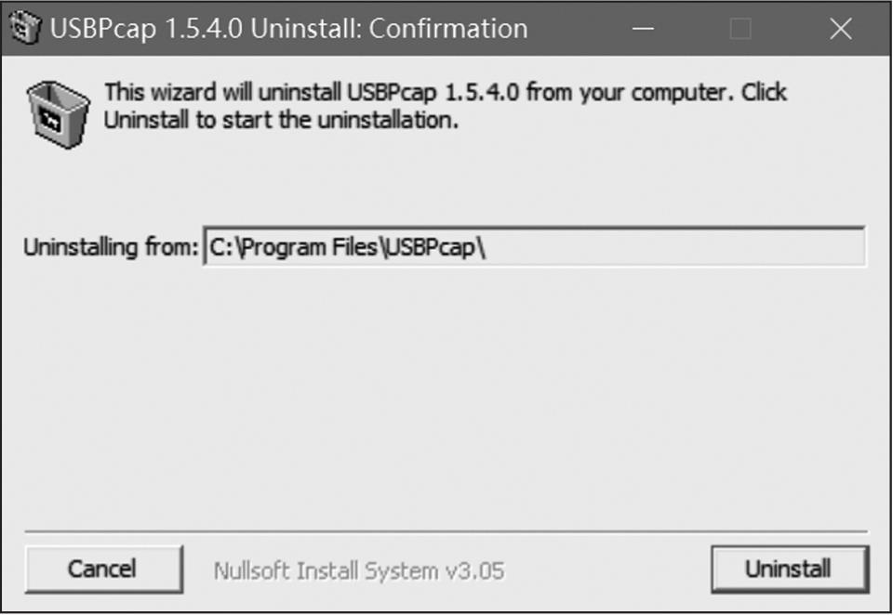Click the "Uninstall to start the uninstallation" line
893x615 pixels.
pos(281,121)
